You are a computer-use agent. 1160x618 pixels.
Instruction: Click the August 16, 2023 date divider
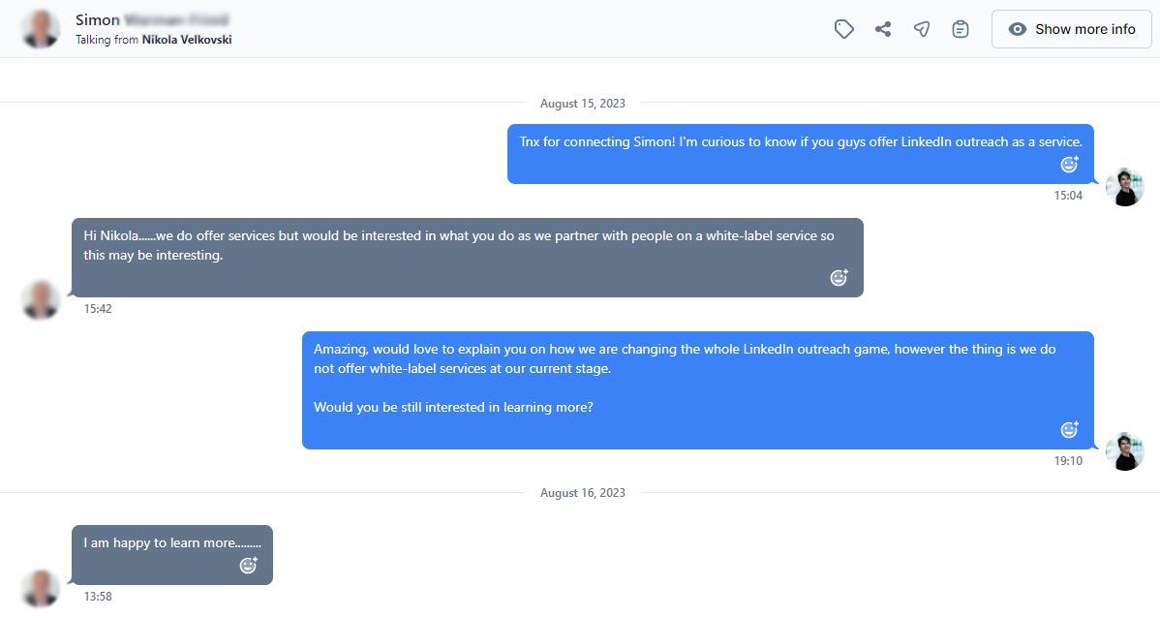pos(582,493)
